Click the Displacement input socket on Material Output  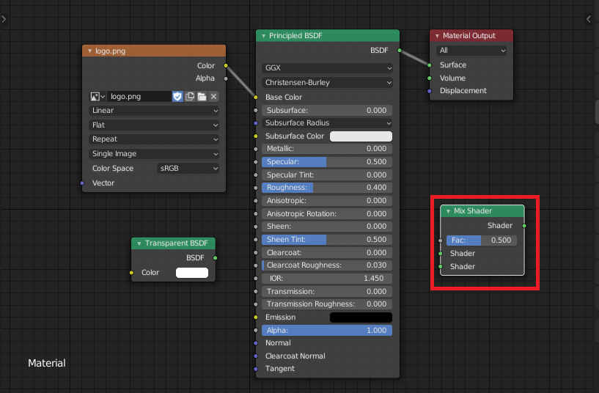point(430,91)
